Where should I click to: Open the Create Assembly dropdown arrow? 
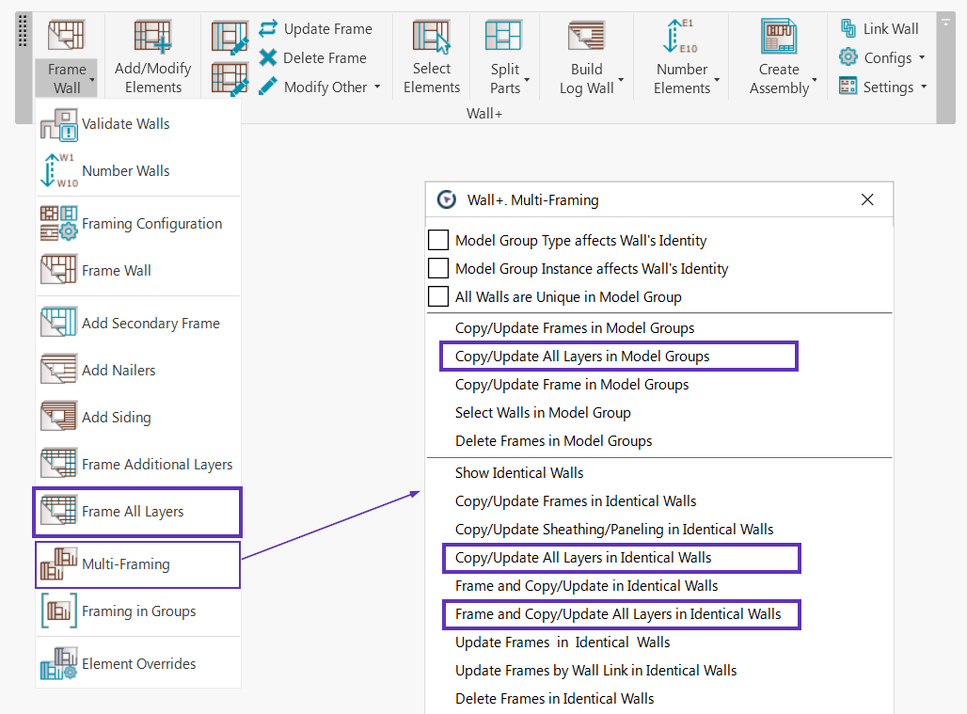(x=814, y=80)
